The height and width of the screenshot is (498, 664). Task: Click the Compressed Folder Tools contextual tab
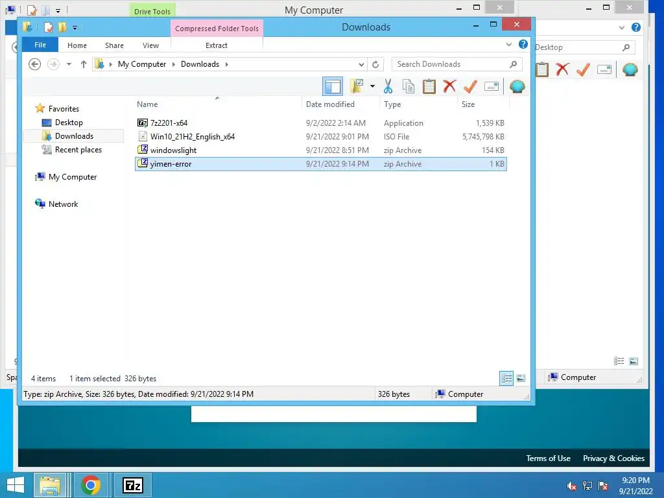pos(217,29)
